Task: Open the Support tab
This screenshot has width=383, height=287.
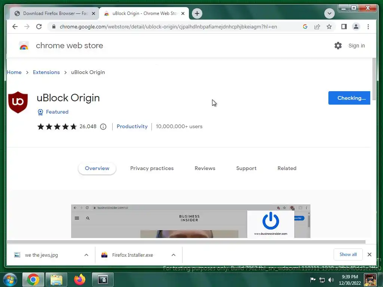Action: click(246, 168)
